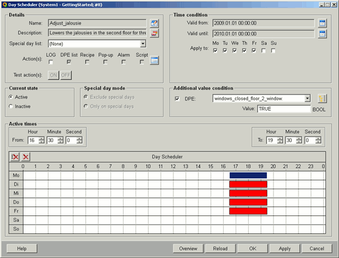This screenshot has width=339, height=258.
Task: Select the Inactive radio button
Action: [11, 106]
